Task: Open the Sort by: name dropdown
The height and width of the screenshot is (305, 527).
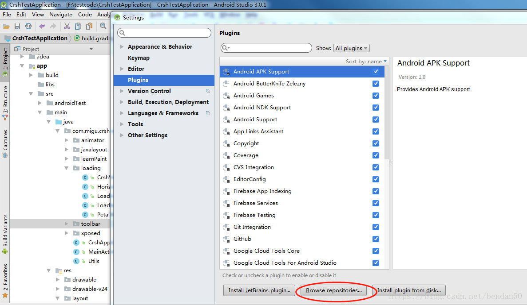Action: tap(366, 62)
